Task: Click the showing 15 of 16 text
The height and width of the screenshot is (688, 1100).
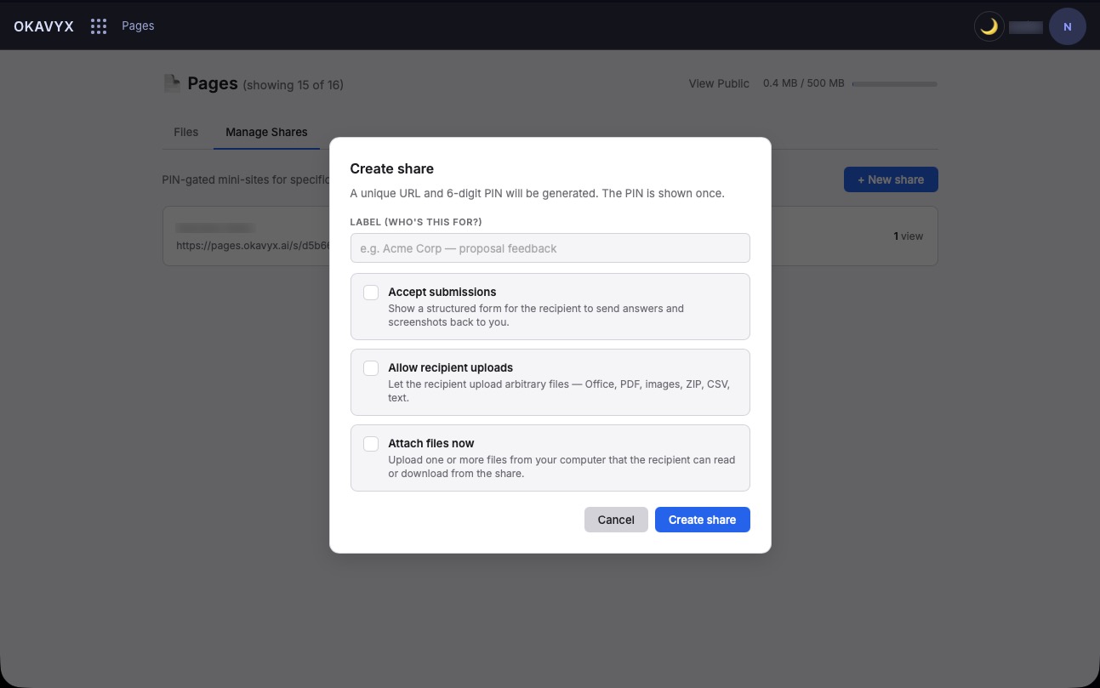Action: click(294, 85)
